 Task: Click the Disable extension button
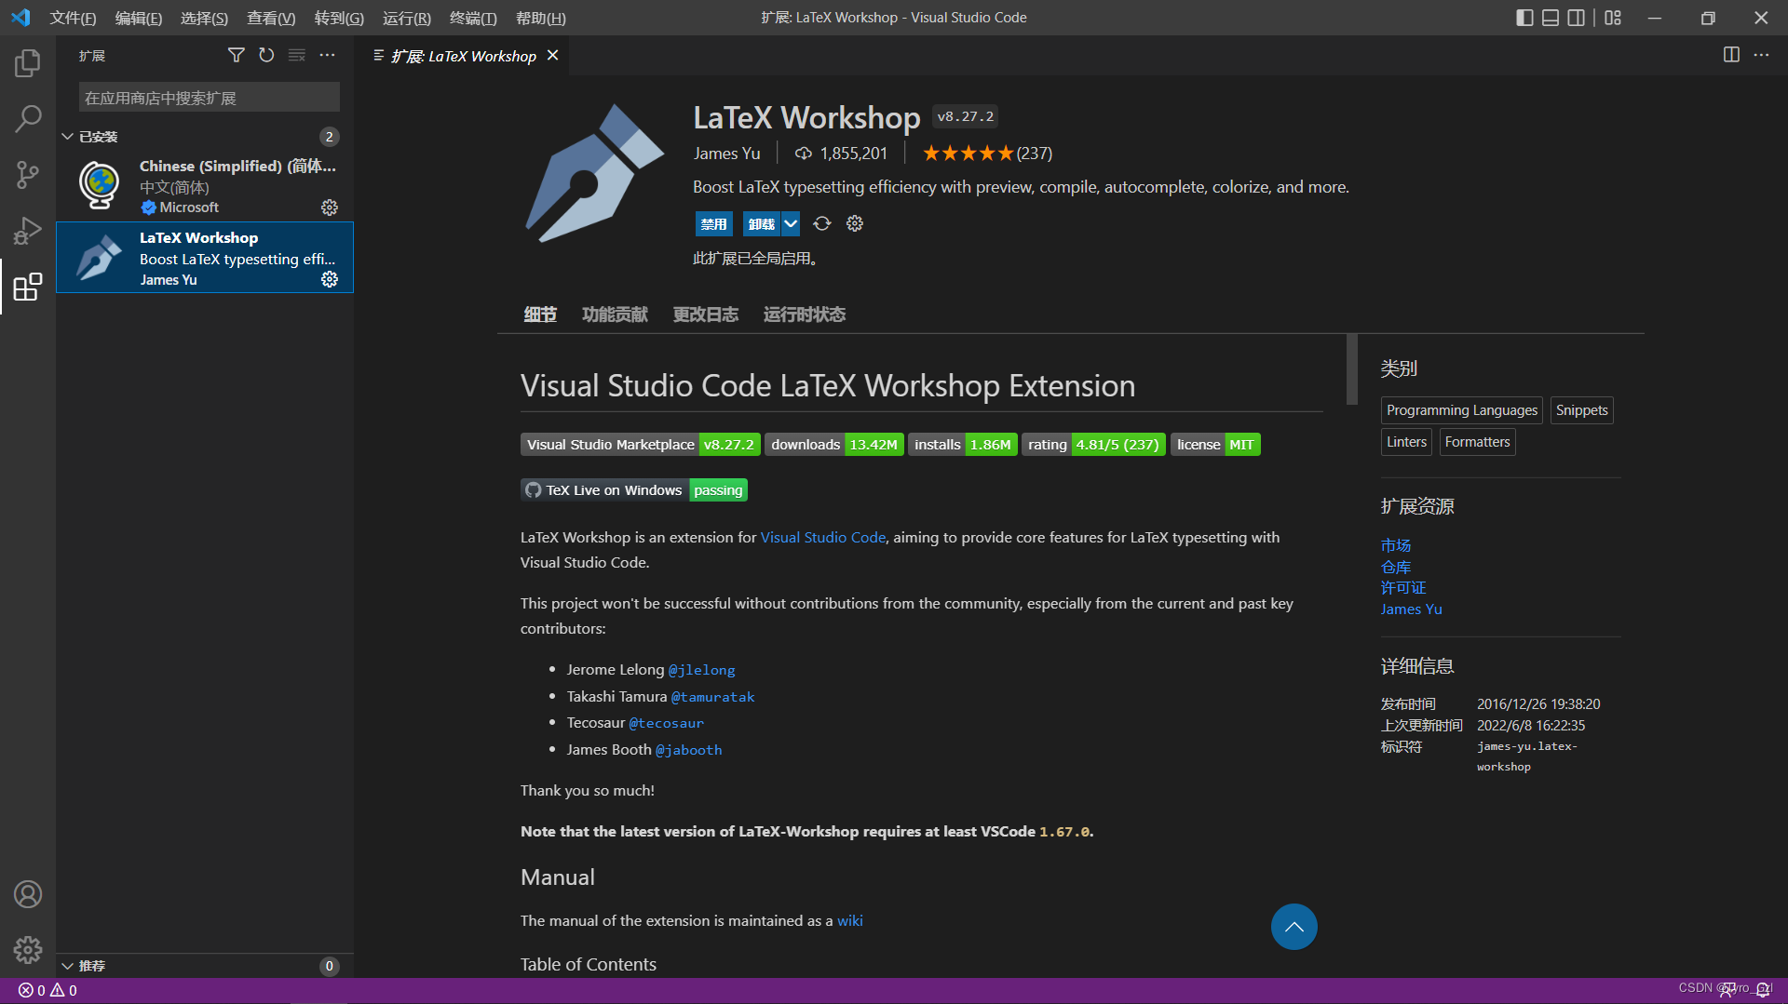pos(713,223)
